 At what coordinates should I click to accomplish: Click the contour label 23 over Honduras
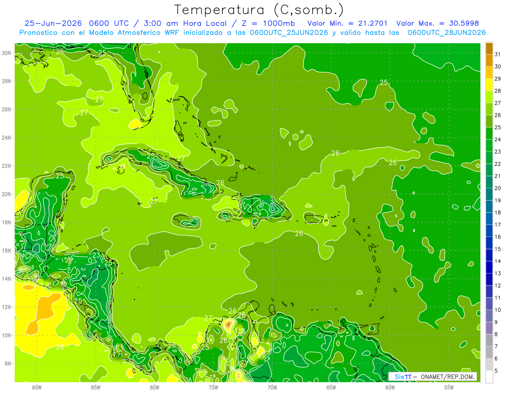coord(97,255)
